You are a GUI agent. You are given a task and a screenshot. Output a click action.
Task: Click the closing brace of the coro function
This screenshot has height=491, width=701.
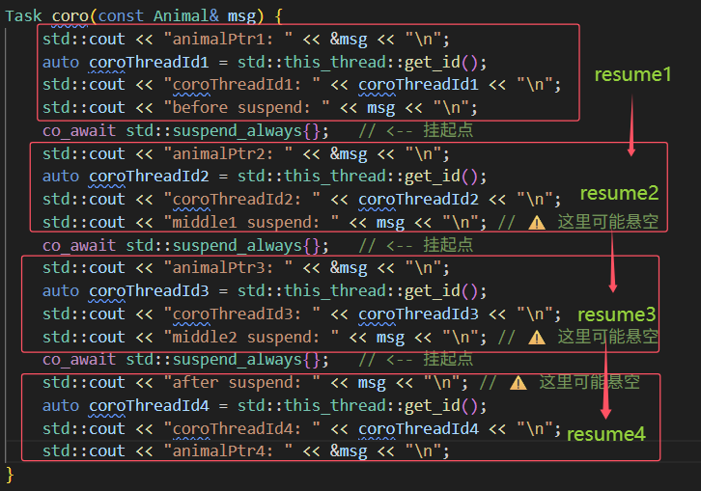[x=10, y=475]
